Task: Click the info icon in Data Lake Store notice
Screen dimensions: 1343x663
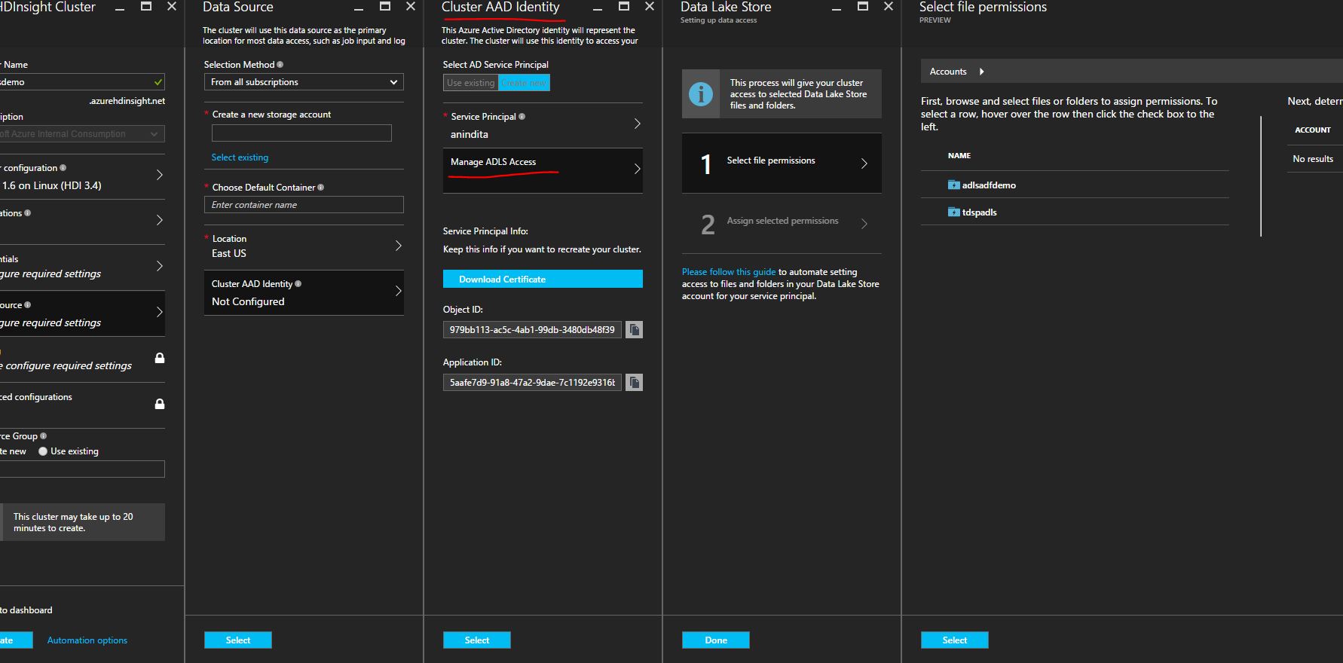Action: coord(701,94)
